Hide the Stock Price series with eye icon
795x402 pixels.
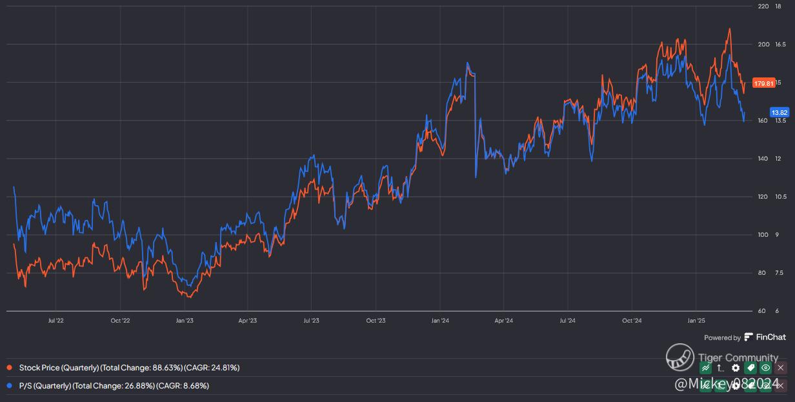765,368
